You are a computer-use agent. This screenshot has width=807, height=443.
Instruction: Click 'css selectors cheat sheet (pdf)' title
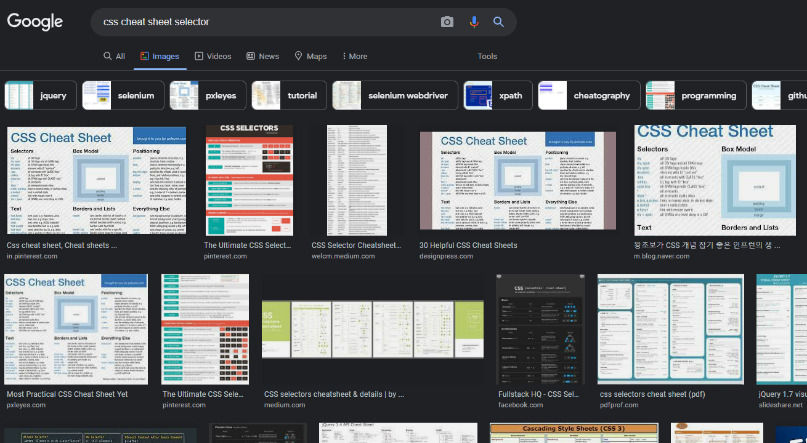(652, 394)
